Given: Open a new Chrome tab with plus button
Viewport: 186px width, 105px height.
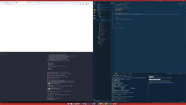Looking at the screenshot, I should tap(40, 2).
